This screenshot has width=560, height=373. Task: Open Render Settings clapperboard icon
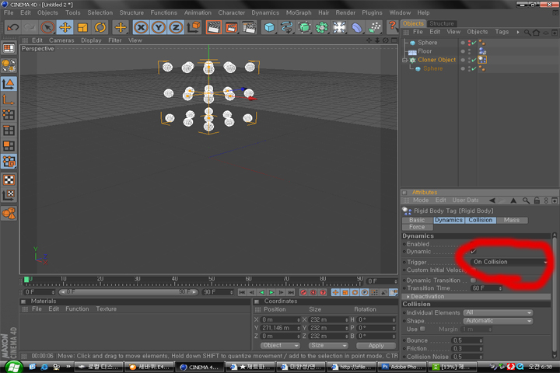[249, 27]
